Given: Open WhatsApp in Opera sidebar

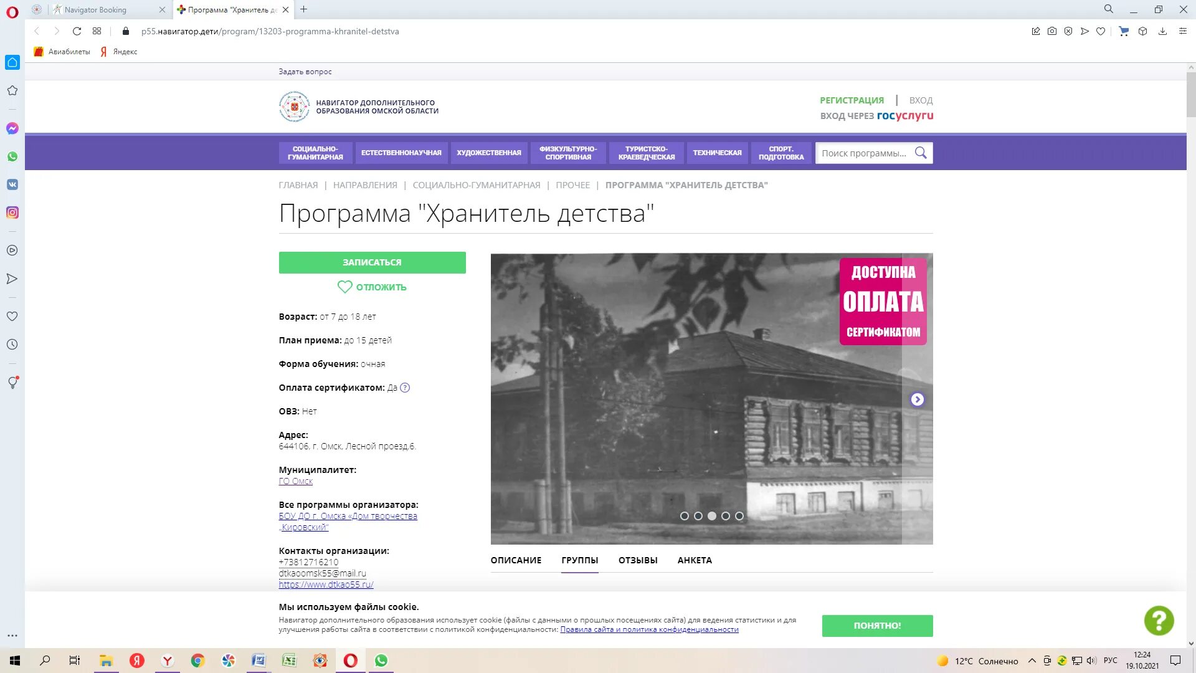Looking at the screenshot, I should [x=12, y=156].
